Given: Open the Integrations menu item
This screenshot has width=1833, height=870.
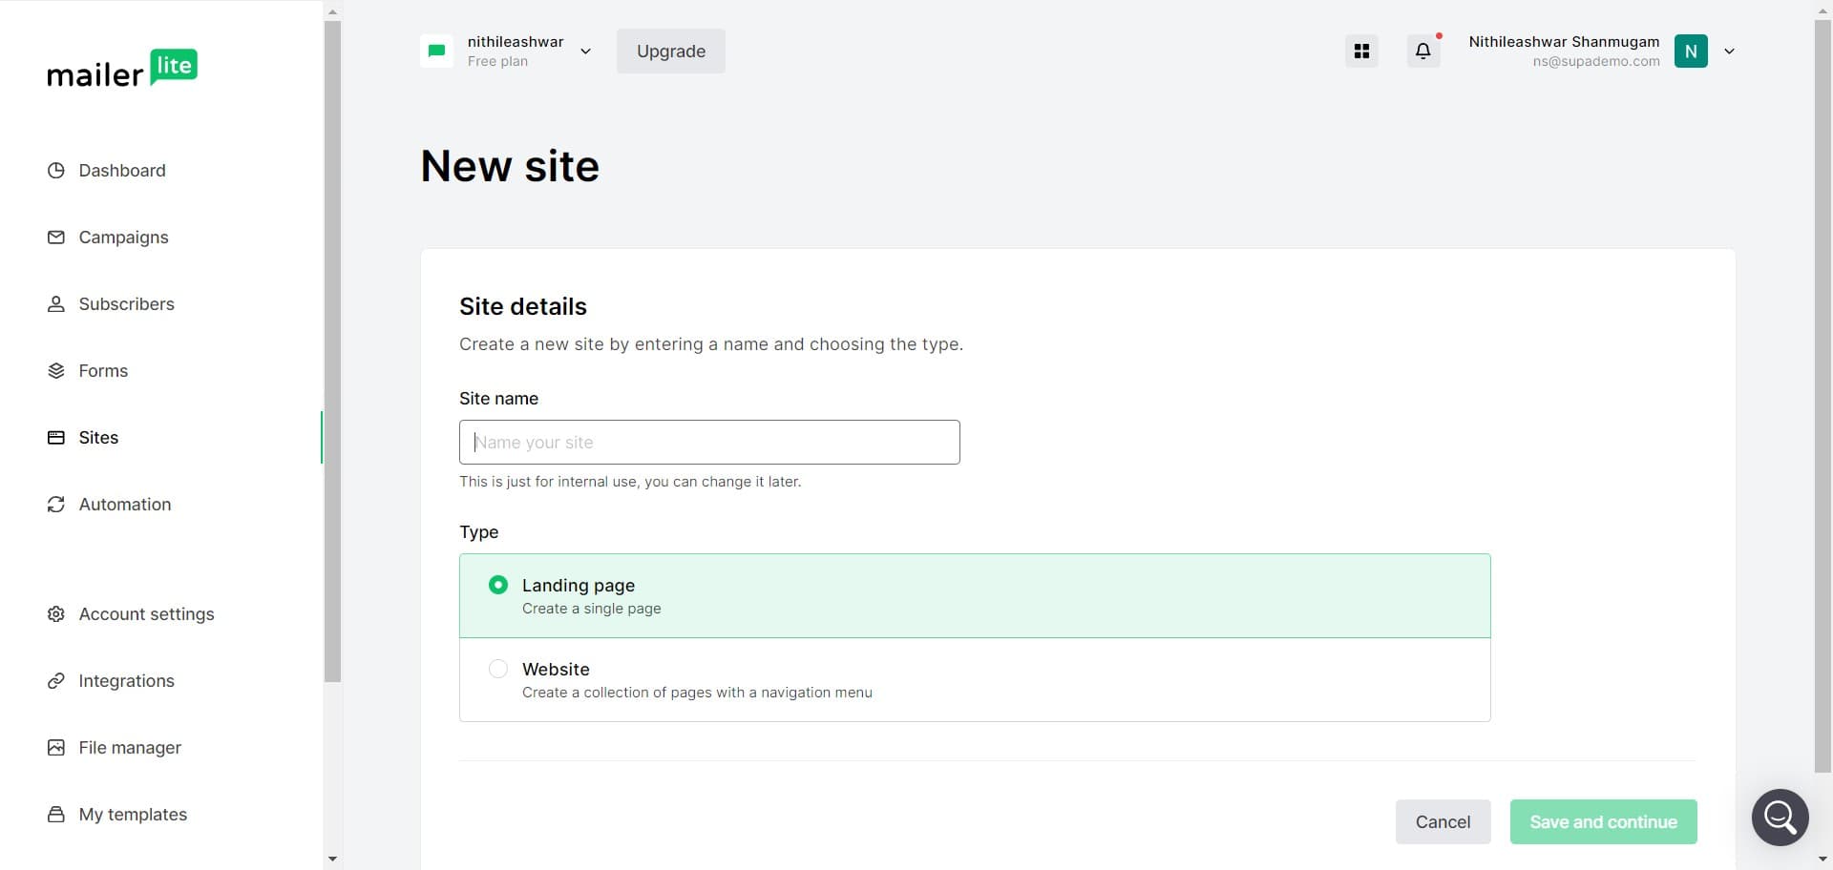Looking at the screenshot, I should (x=126, y=680).
